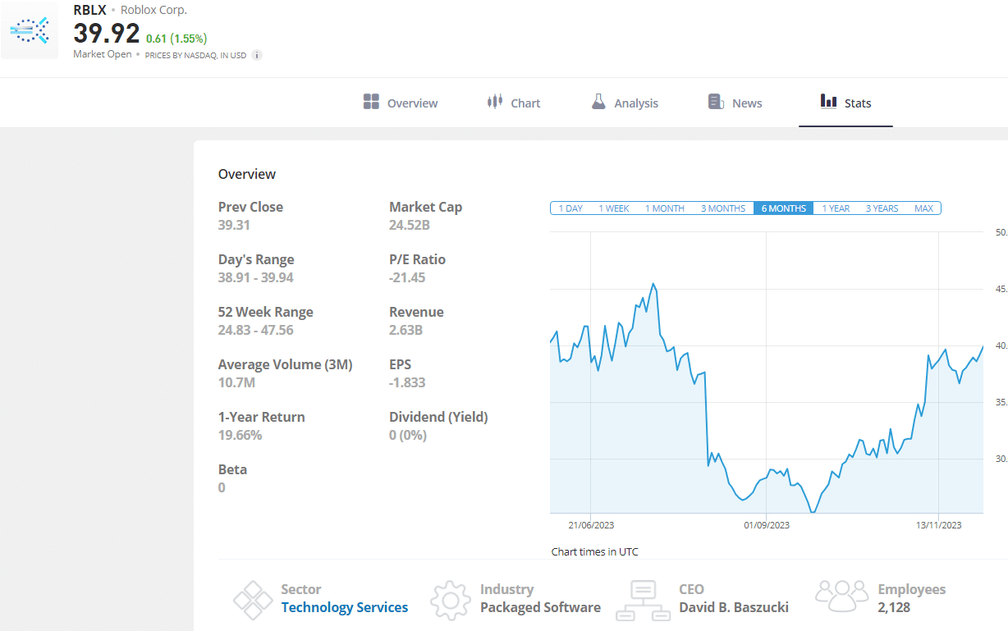The height and width of the screenshot is (631, 1008).
Task: Click the Roblox company logo
Action: point(30,30)
